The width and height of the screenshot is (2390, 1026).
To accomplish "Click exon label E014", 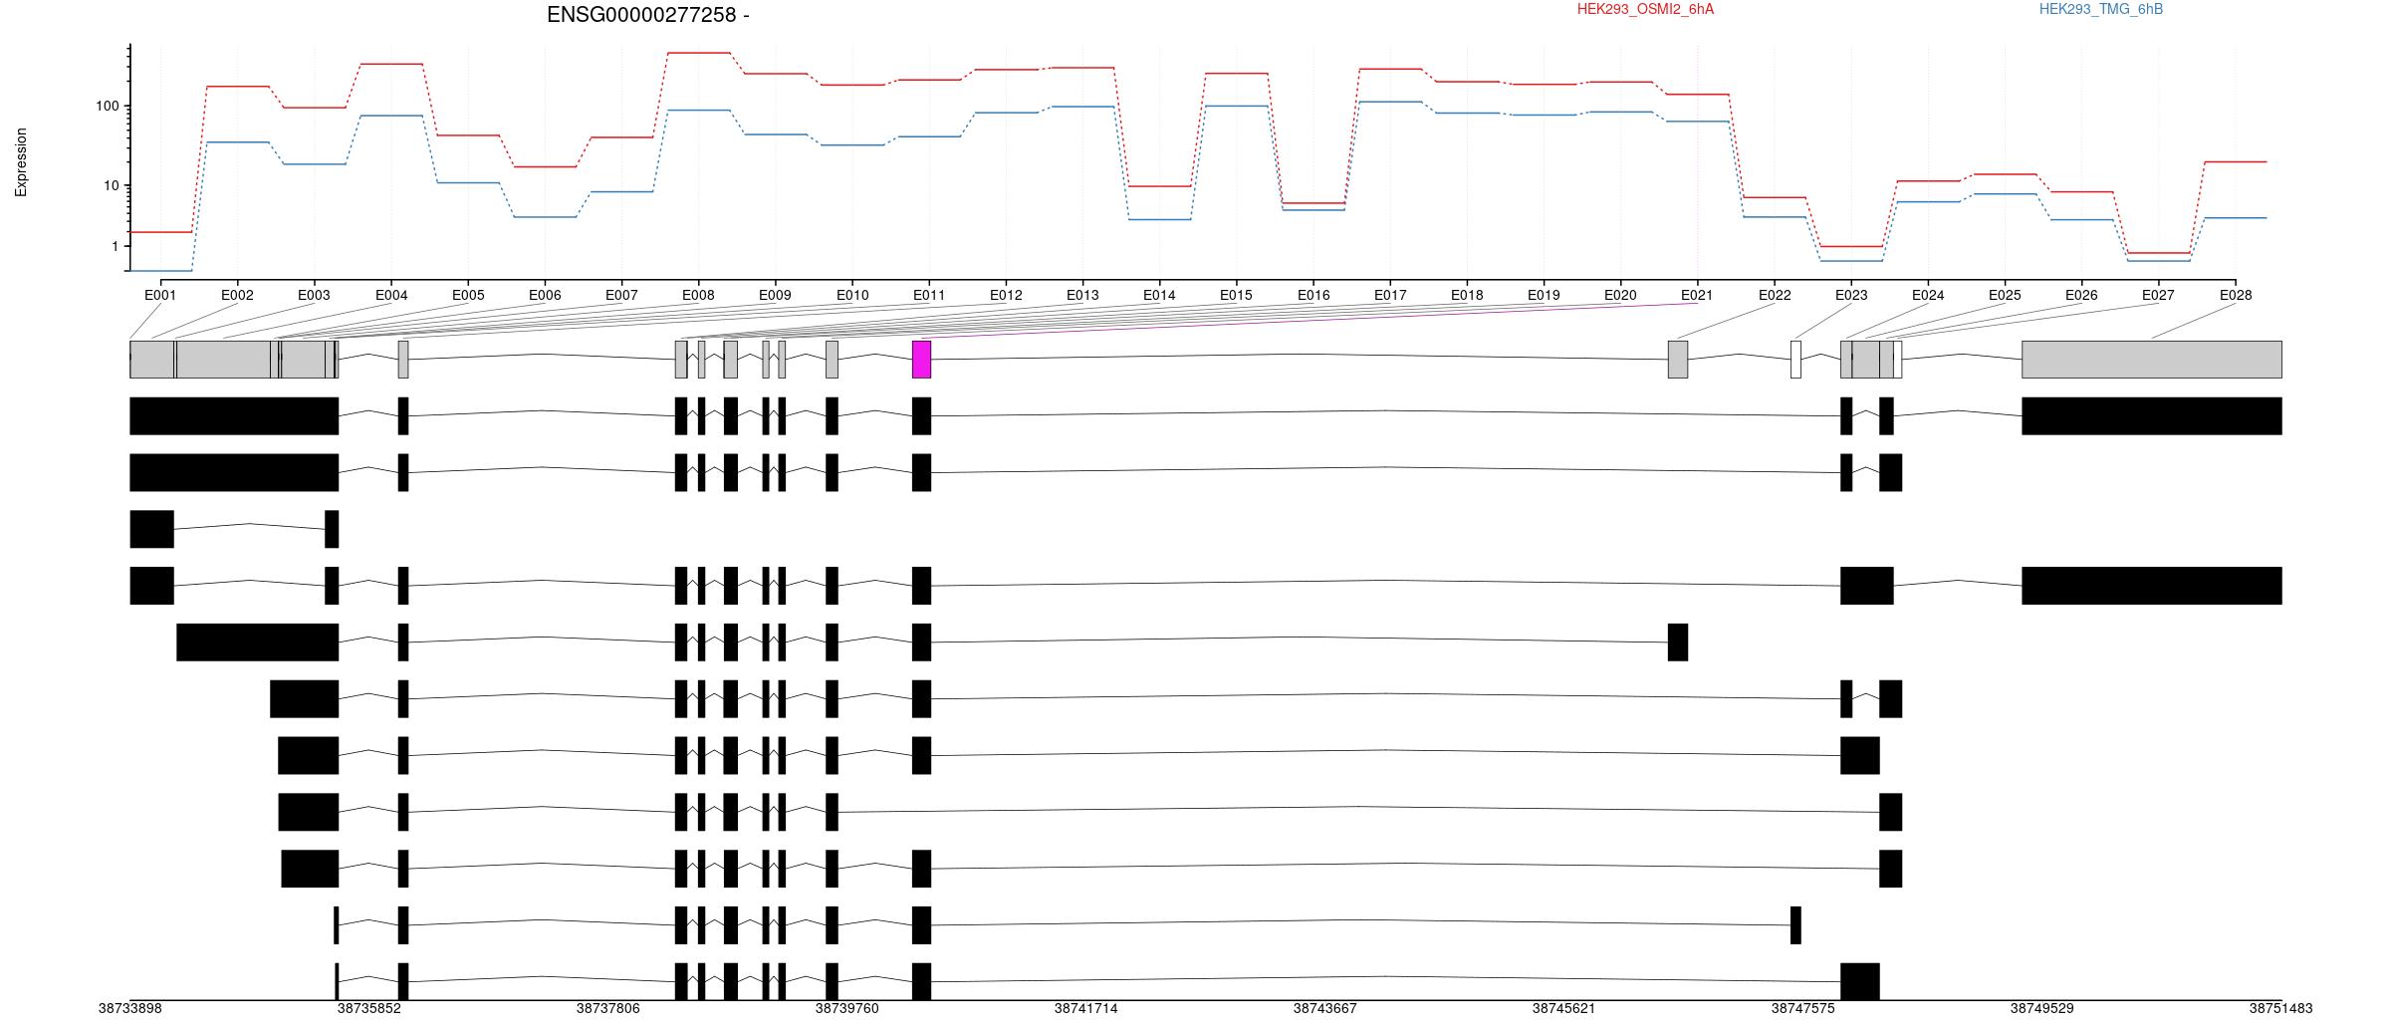I will click(x=1159, y=295).
